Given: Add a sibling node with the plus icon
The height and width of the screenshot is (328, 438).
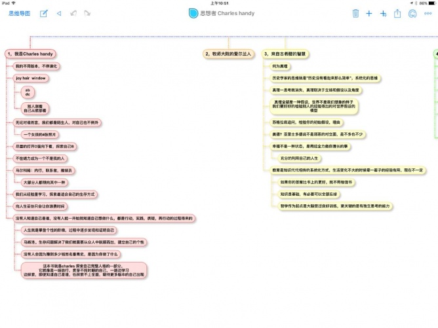Looking at the screenshot, I should [368, 13].
